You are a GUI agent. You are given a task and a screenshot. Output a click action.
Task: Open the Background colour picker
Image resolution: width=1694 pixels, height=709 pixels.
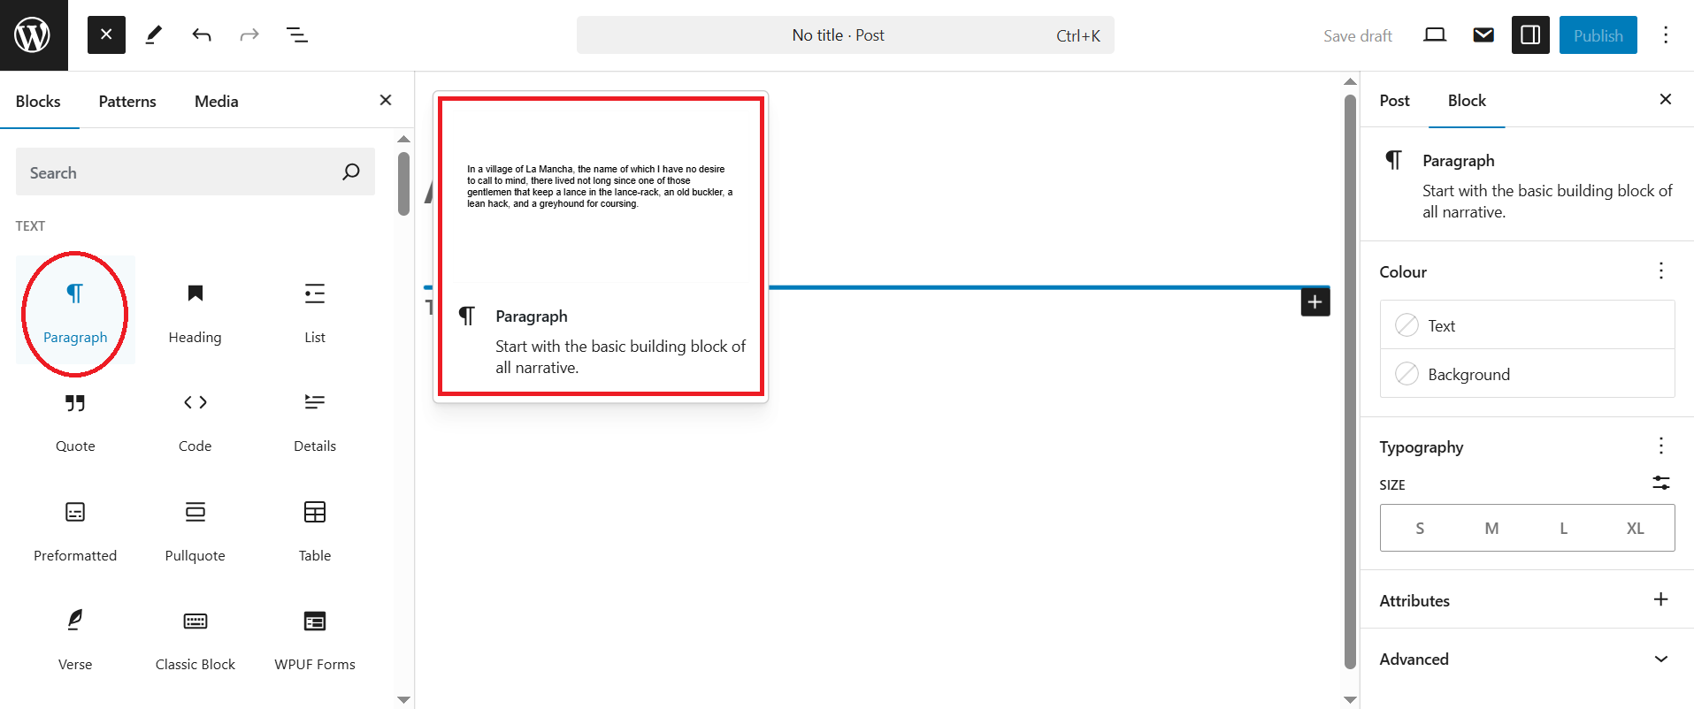pyautogui.click(x=1527, y=374)
